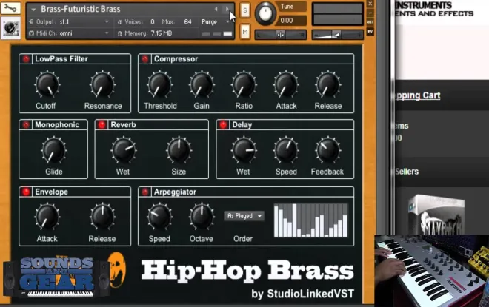Click the Compressor Threshold knob
This screenshot has height=307, width=489.
click(x=160, y=84)
